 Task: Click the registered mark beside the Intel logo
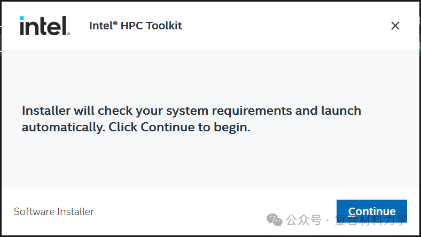pyautogui.click(x=68, y=34)
